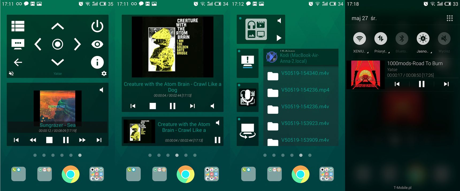The image size is (460, 191).
Task: Toggle the auto brightness quick setting
Action: point(423,38)
